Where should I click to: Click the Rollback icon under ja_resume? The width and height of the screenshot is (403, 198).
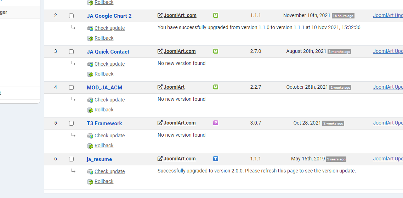pyautogui.click(x=90, y=182)
